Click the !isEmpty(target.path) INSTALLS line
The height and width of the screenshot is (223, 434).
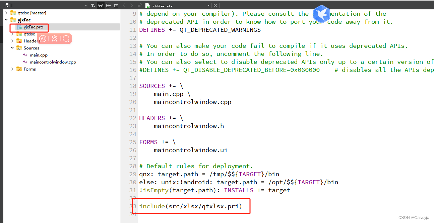(214, 190)
